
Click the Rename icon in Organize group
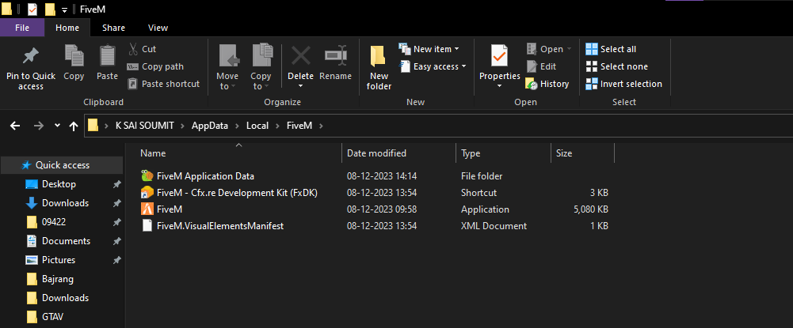click(335, 57)
